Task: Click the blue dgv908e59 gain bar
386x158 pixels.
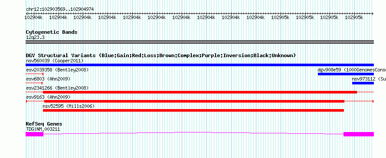Action: [346, 74]
